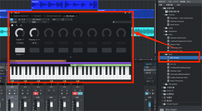Switch to tab 2 - Kontakt 8

coord(37,16)
